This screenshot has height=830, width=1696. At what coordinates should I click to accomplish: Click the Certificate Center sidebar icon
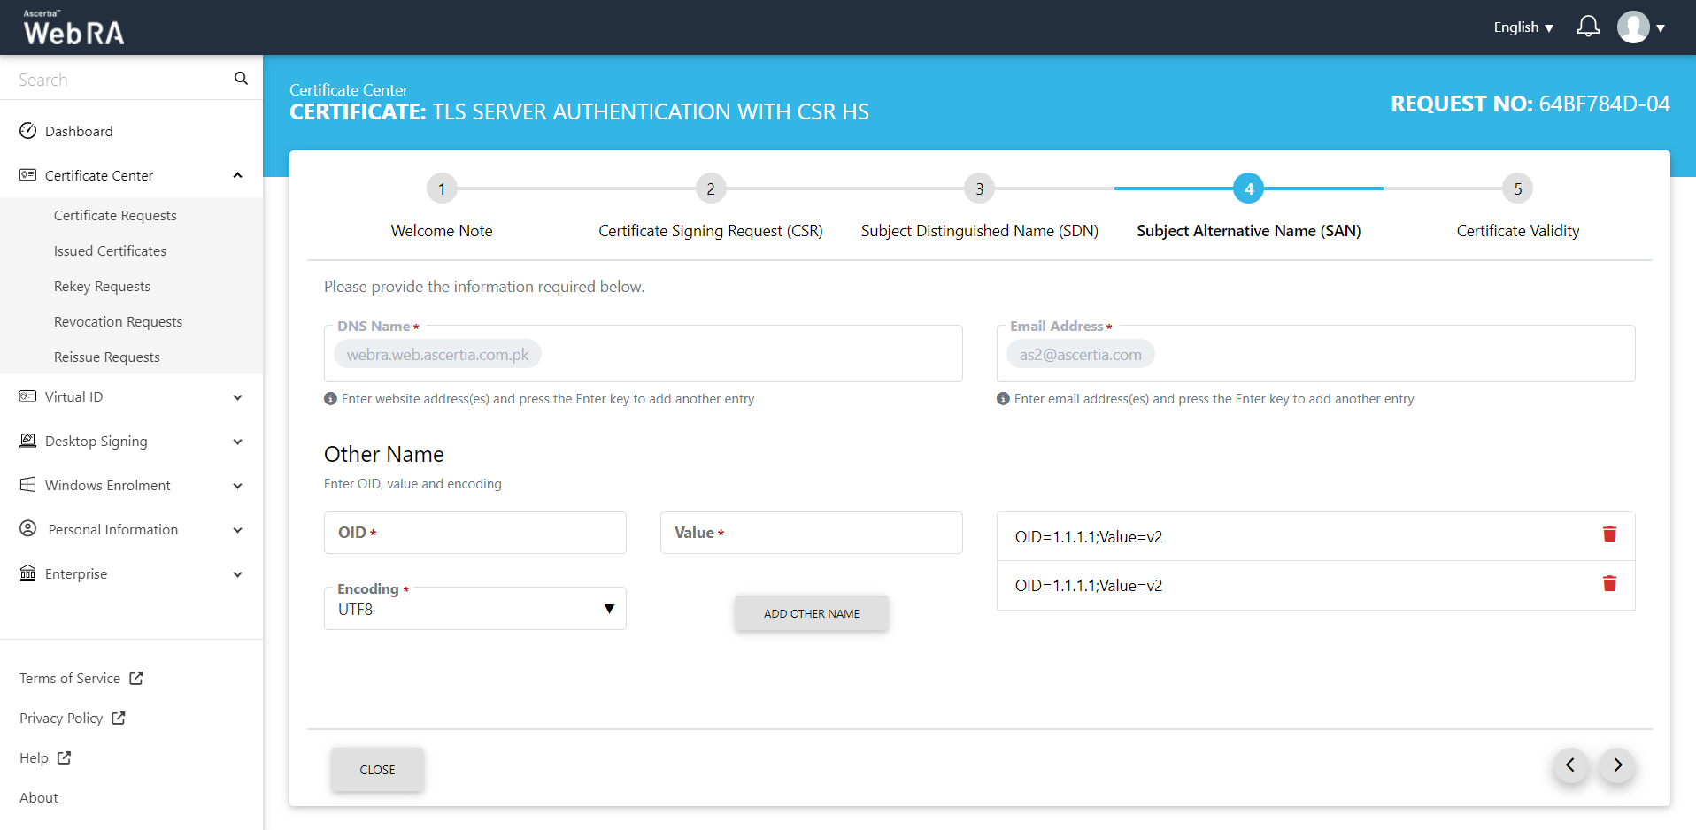pyautogui.click(x=28, y=175)
